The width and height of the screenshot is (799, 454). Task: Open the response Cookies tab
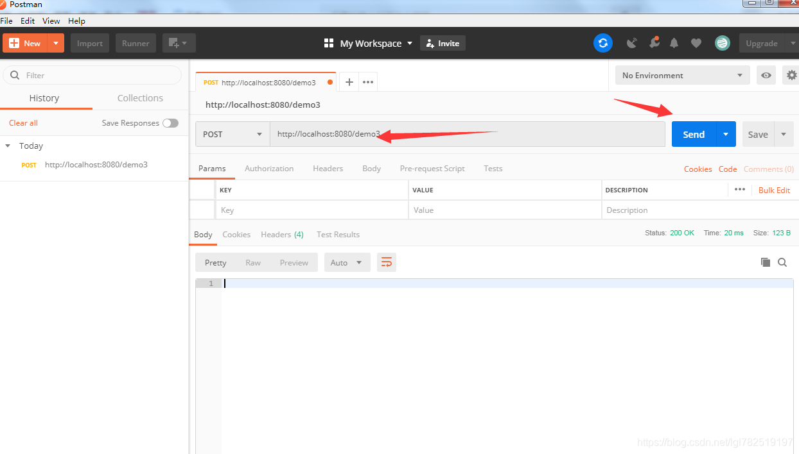pyautogui.click(x=236, y=235)
